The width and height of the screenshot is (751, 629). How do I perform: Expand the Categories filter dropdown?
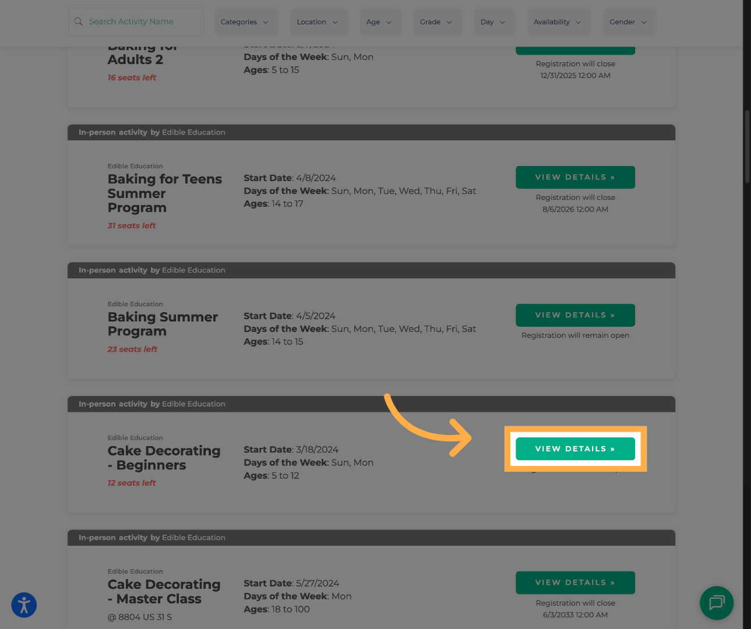pyautogui.click(x=245, y=22)
